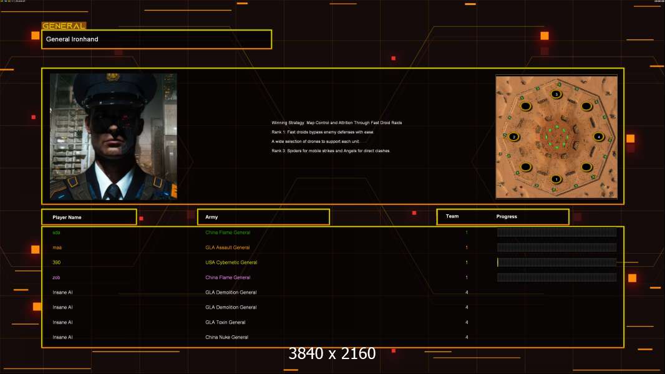
Task: Select player name ada
Action: [56, 233]
